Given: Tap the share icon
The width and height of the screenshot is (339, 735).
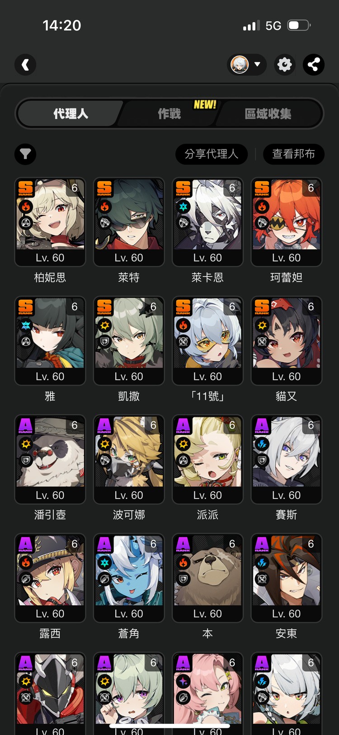Looking at the screenshot, I should pyautogui.click(x=314, y=65).
